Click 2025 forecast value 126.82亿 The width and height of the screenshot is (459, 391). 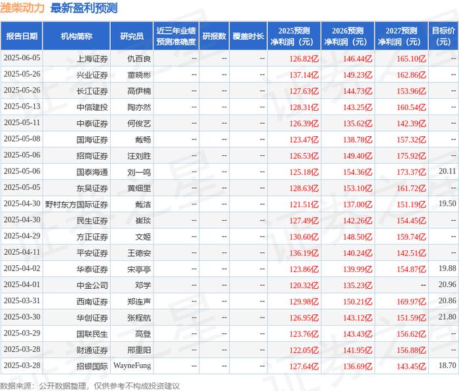coord(304,59)
